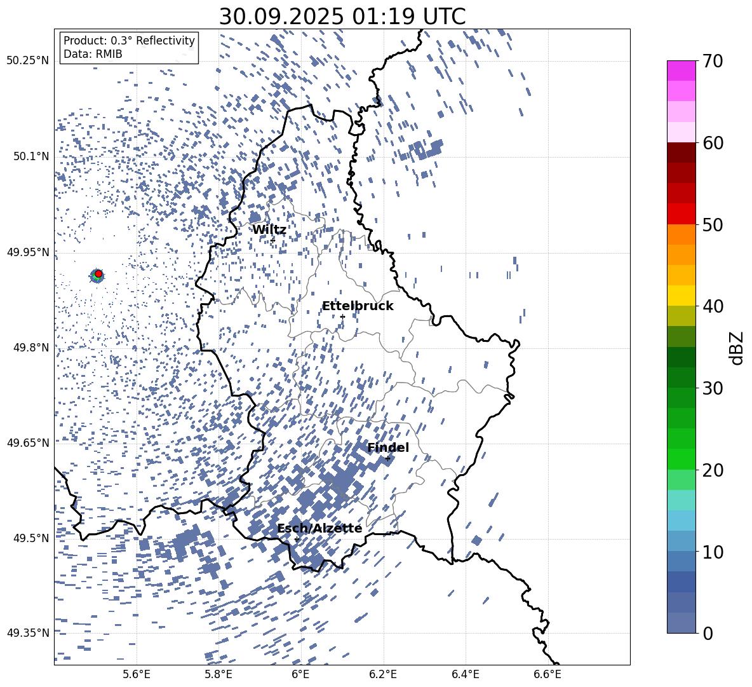Click the 6°E longitude label

[x=300, y=674]
